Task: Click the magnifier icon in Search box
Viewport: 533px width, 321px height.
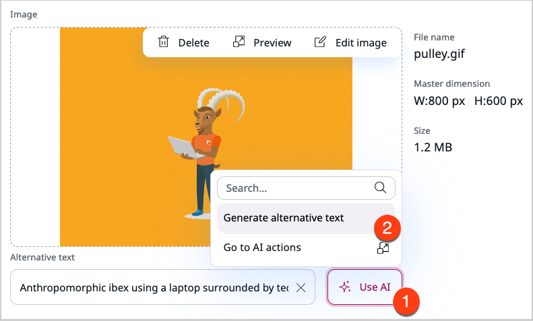Action: pyautogui.click(x=380, y=188)
